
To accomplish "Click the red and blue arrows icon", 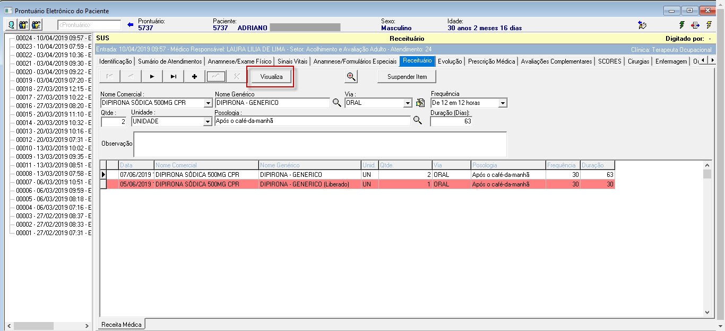I will (695, 25).
